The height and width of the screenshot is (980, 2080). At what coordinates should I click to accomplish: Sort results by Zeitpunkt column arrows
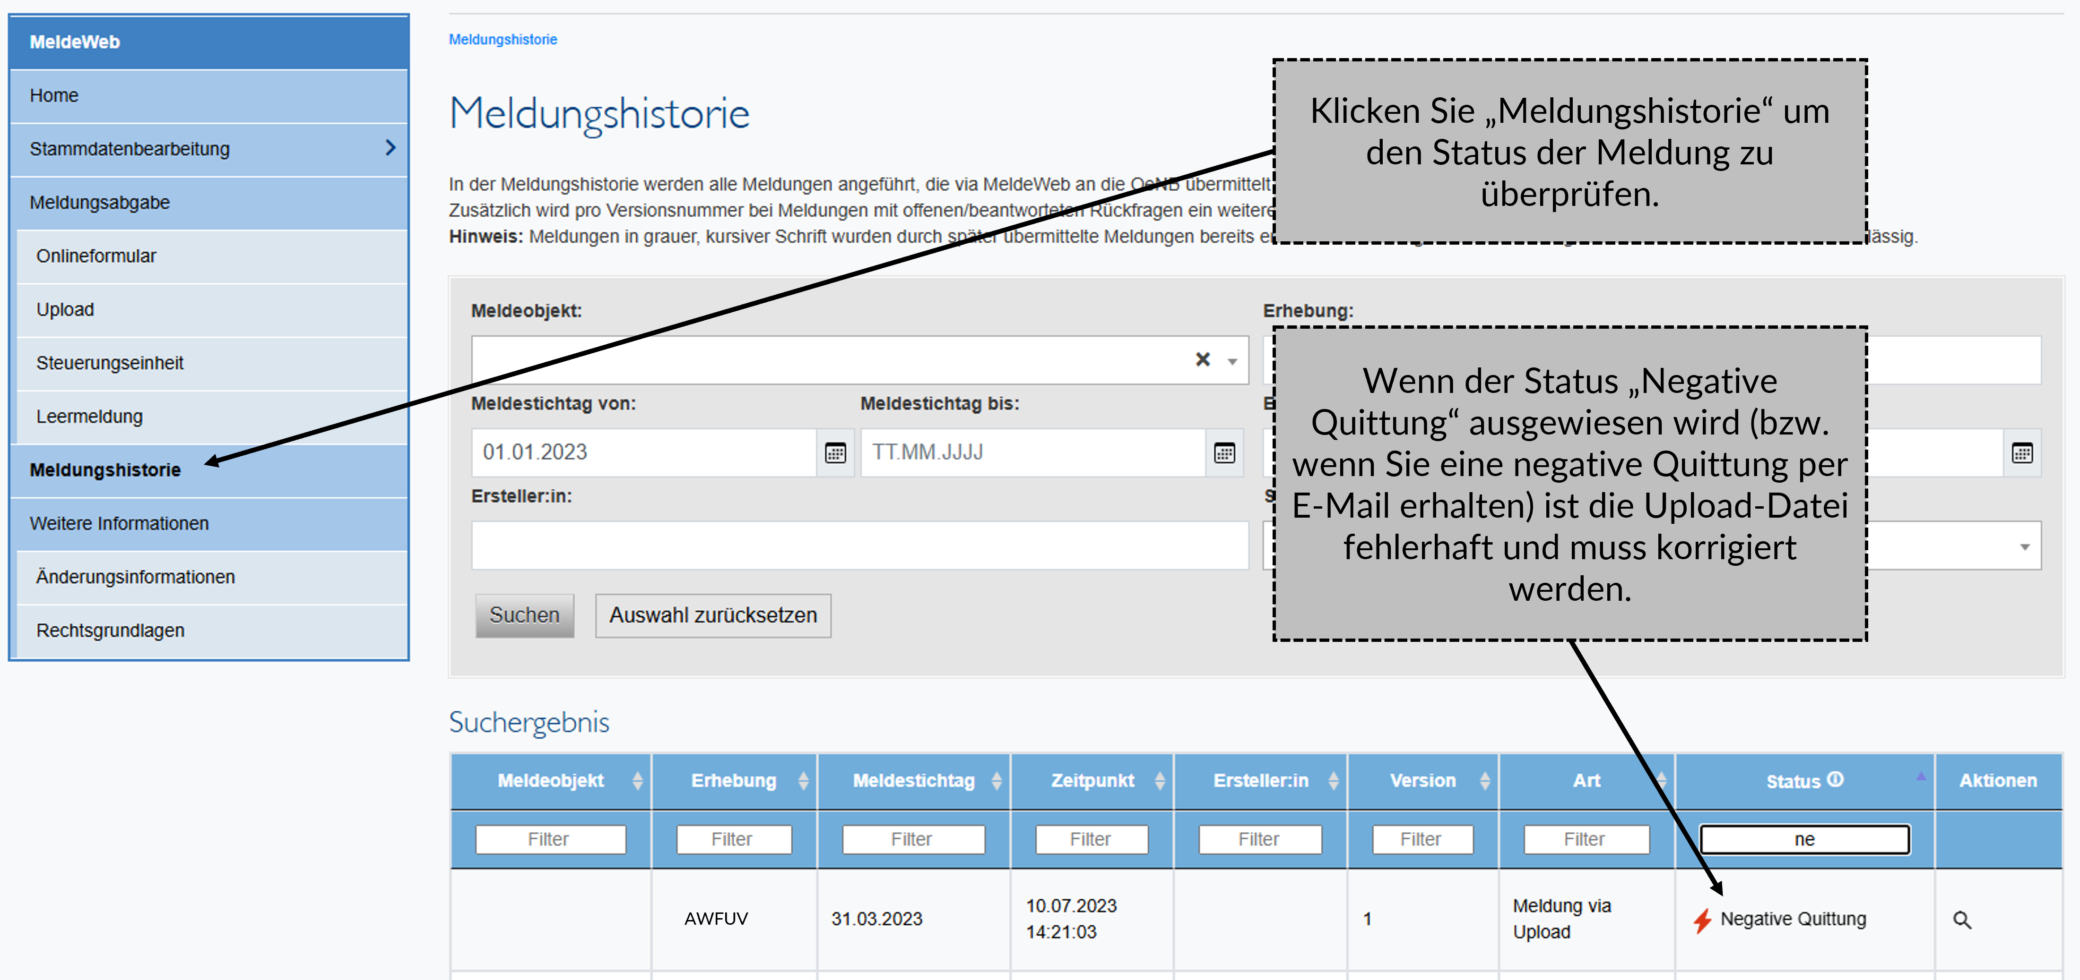tap(1160, 780)
